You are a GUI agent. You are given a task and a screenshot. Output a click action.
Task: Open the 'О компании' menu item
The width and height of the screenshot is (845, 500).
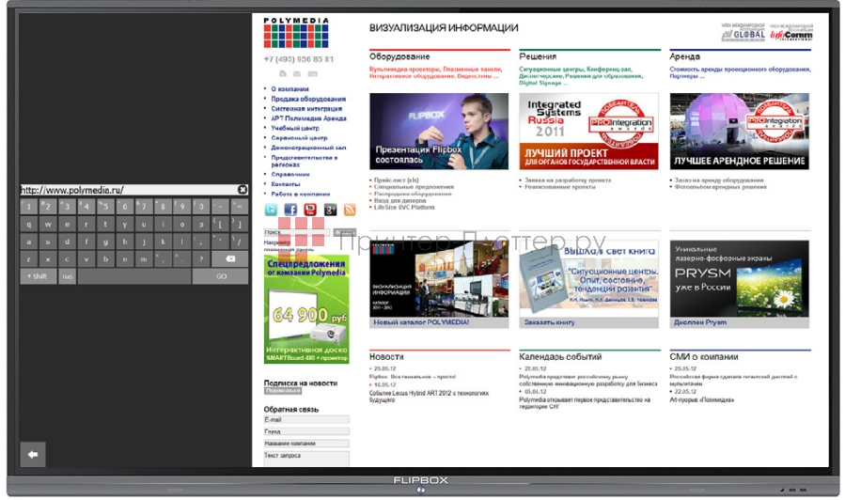(x=289, y=88)
